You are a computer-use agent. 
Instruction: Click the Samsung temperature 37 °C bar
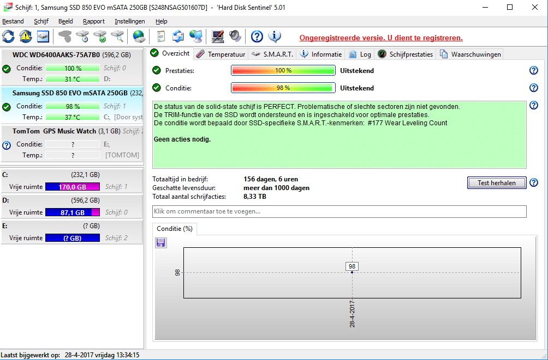(x=73, y=117)
